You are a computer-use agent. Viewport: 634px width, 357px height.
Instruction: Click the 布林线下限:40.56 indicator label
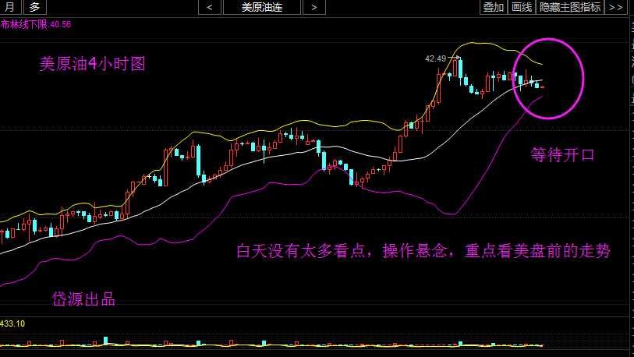click(x=36, y=25)
